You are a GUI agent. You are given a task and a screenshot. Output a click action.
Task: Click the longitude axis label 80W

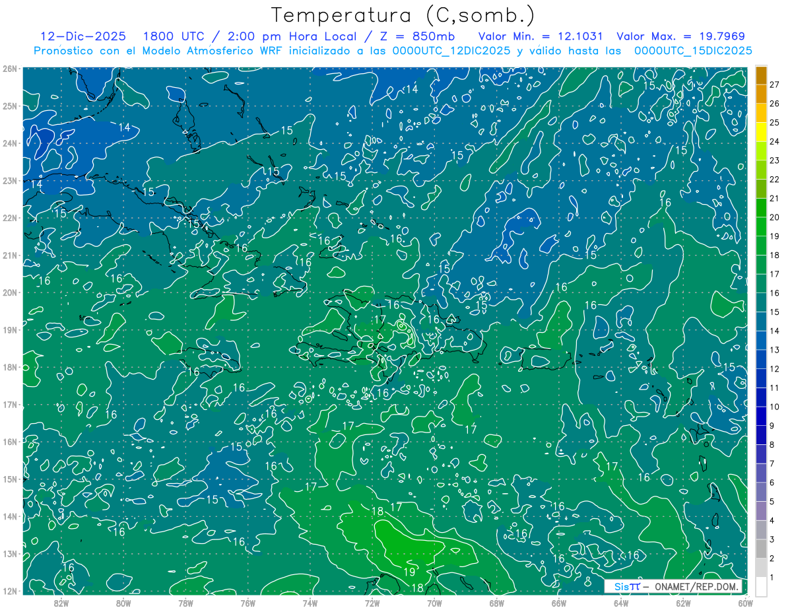[123, 603]
